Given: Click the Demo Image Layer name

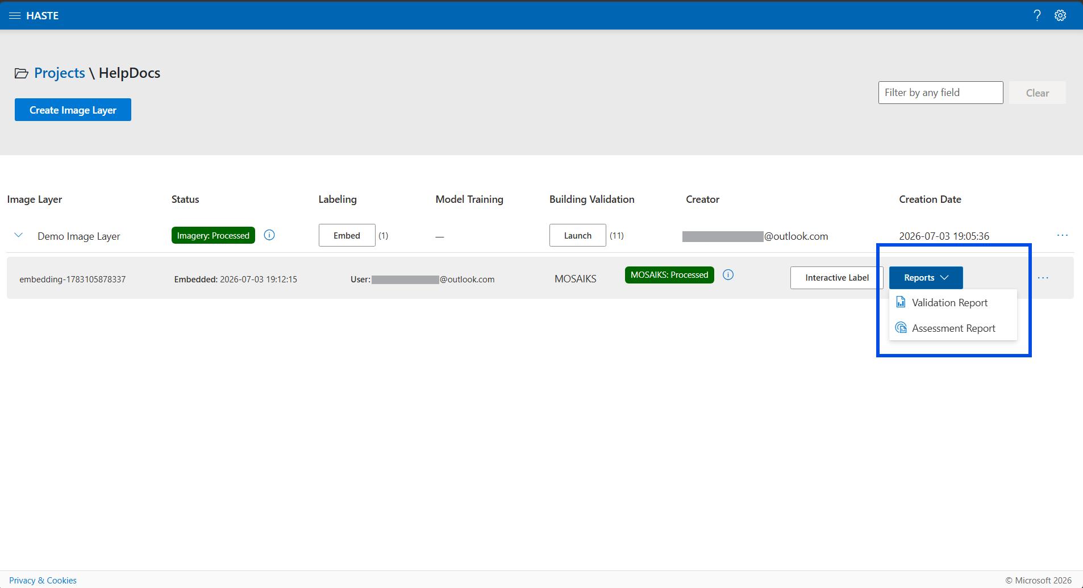Looking at the screenshot, I should [x=79, y=236].
